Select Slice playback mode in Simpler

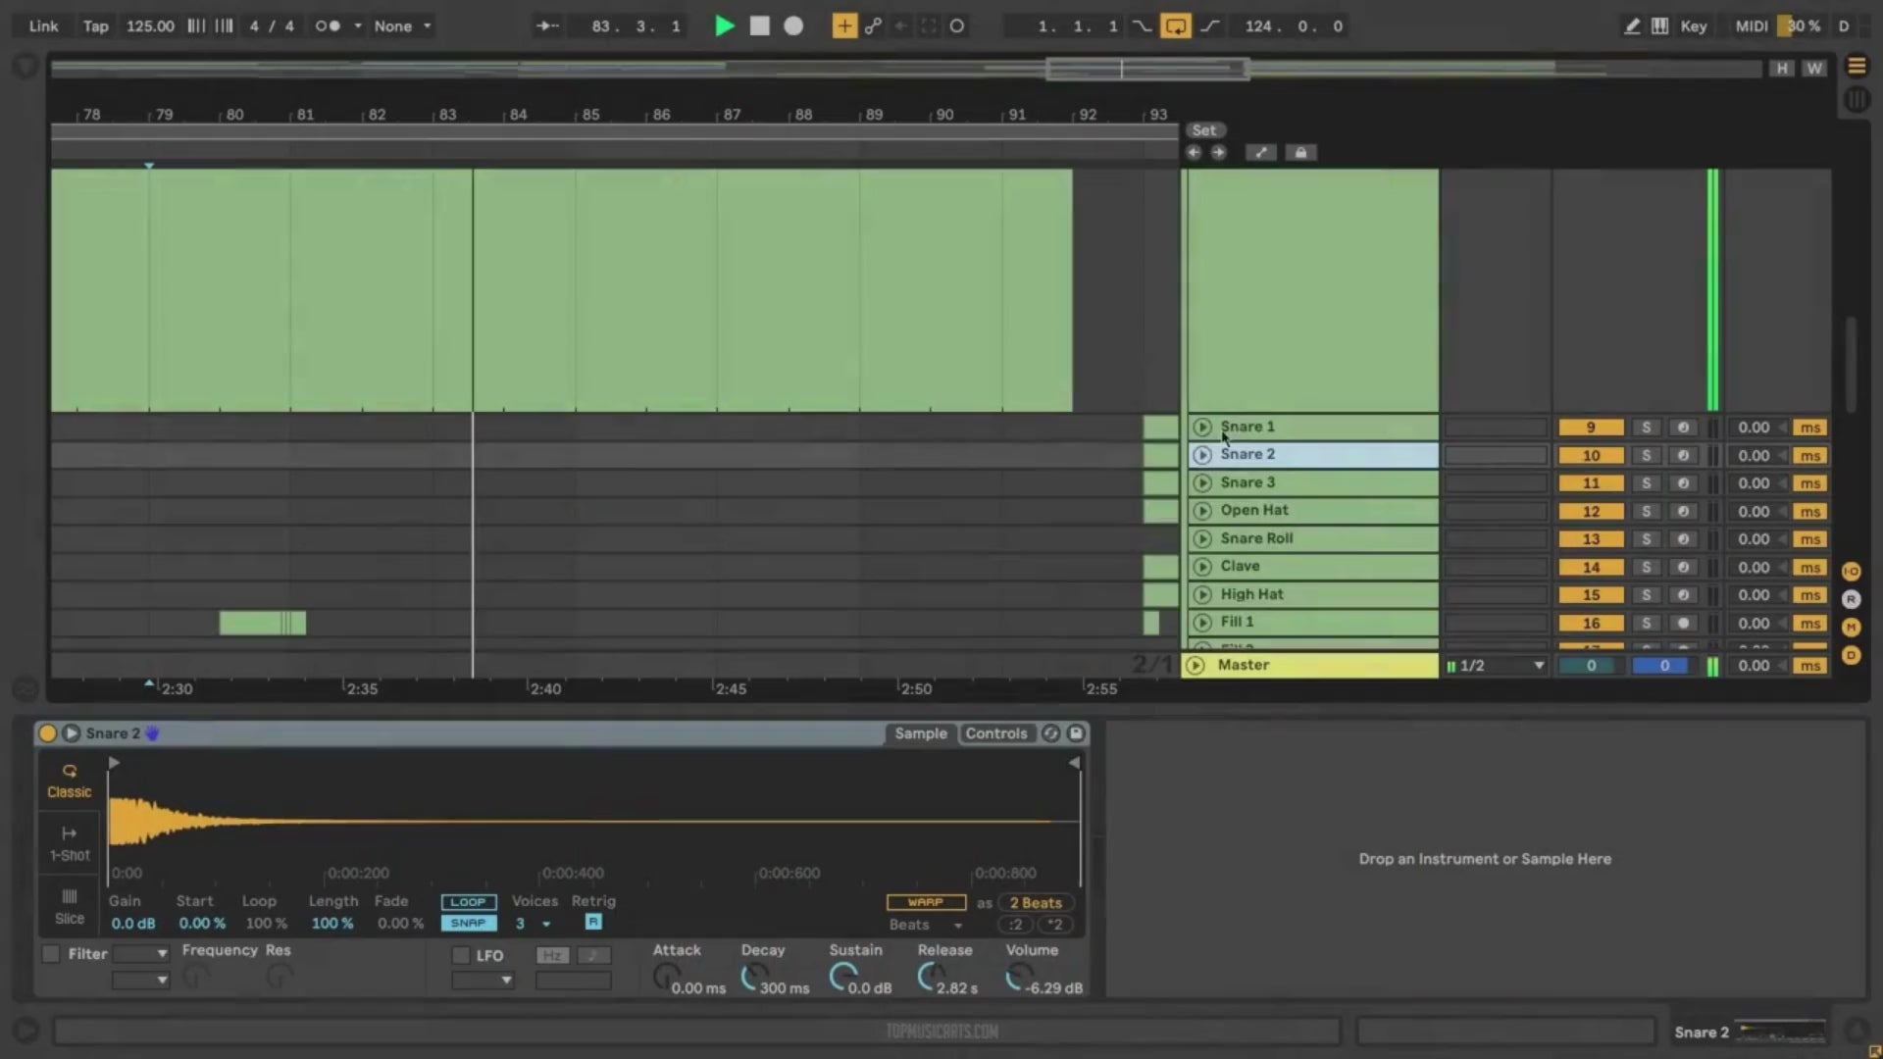click(x=69, y=906)
